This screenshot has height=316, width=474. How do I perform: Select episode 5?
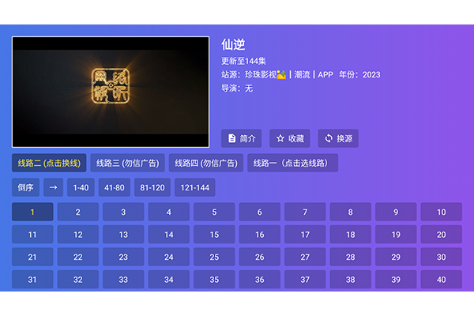214,212
